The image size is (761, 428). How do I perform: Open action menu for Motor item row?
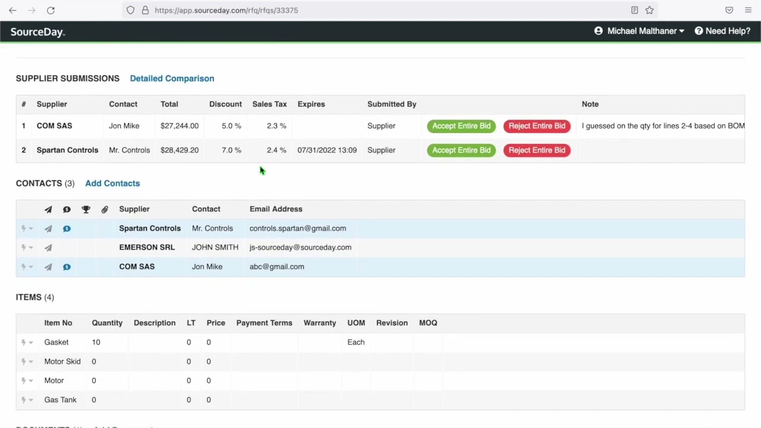[x=27, y=380]
